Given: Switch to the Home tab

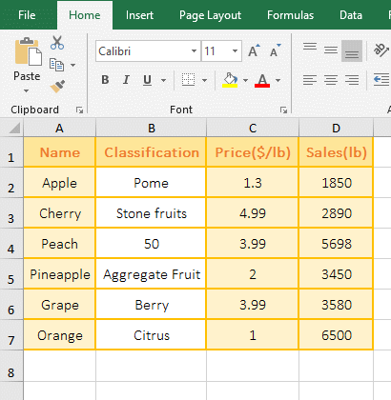Looking at the screenshot, I should [85, 15].
